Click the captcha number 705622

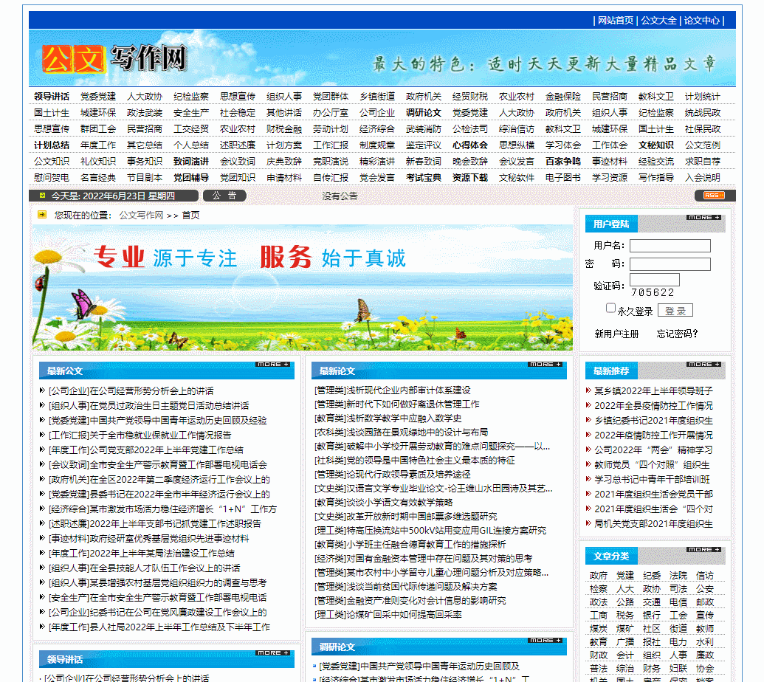coord(653,292)
